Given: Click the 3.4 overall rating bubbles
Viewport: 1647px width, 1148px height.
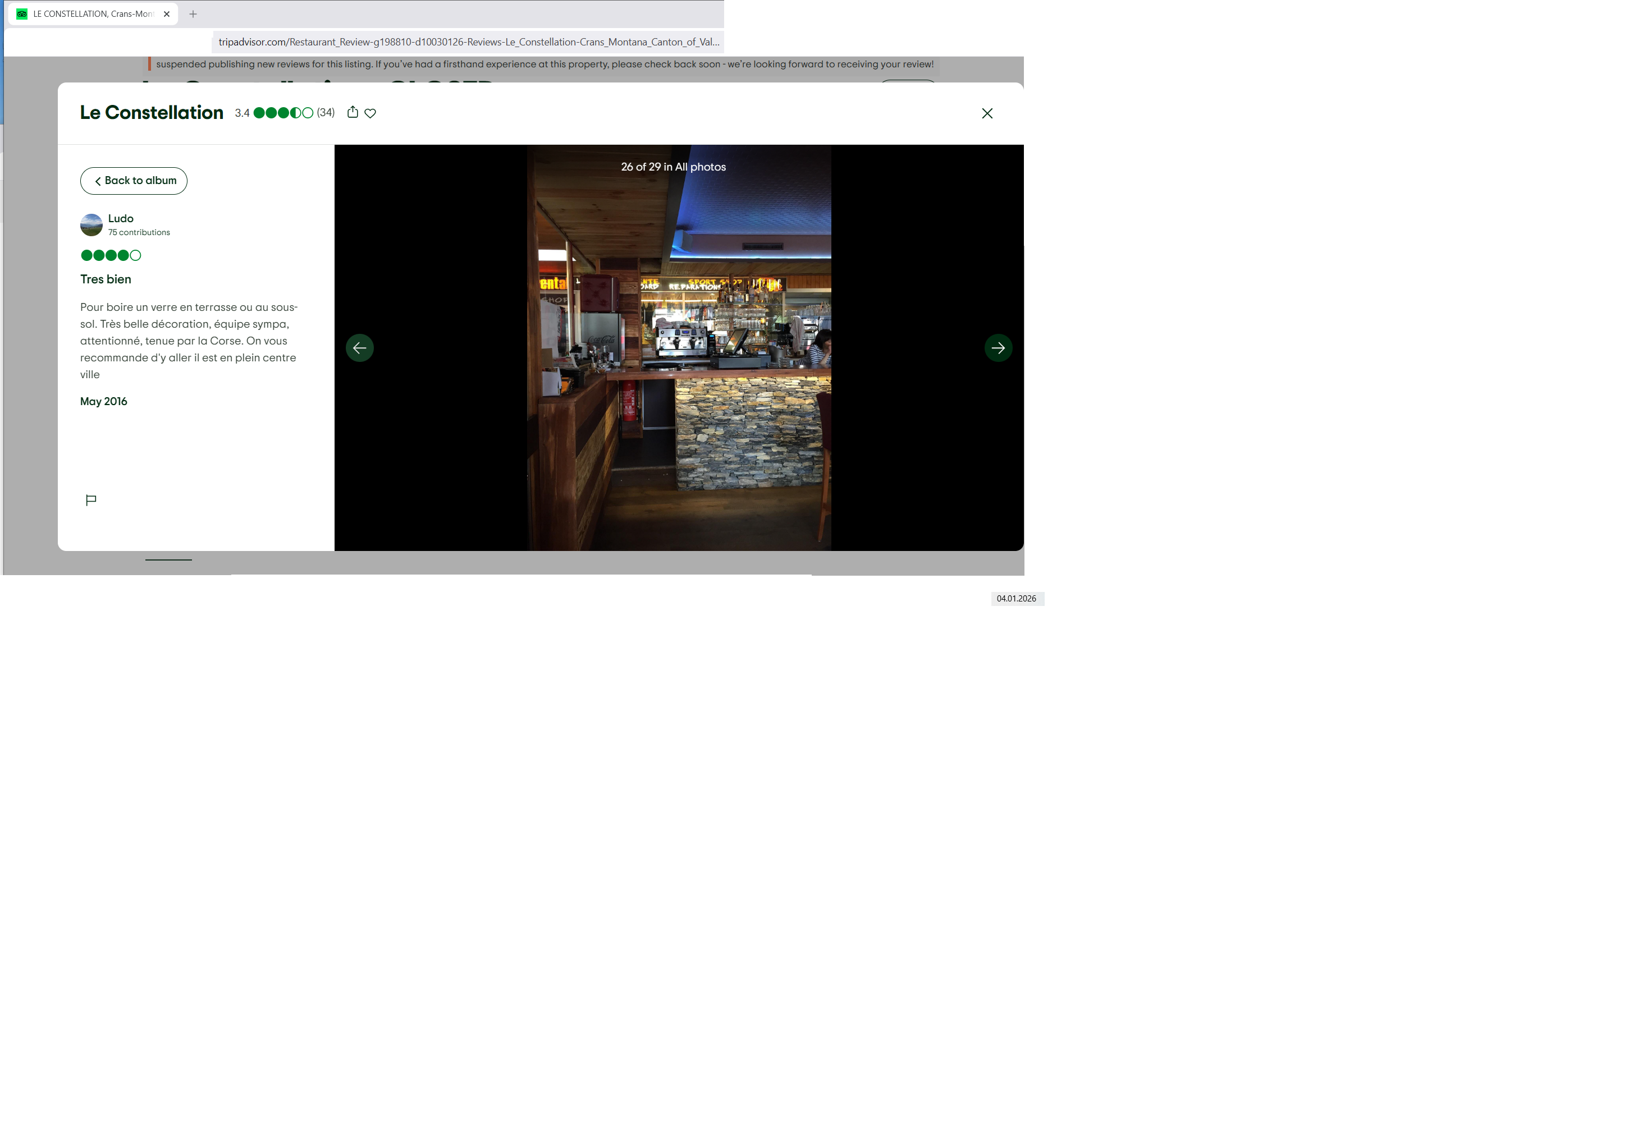Looking at the screenshot, I should (x=283, y=113).
